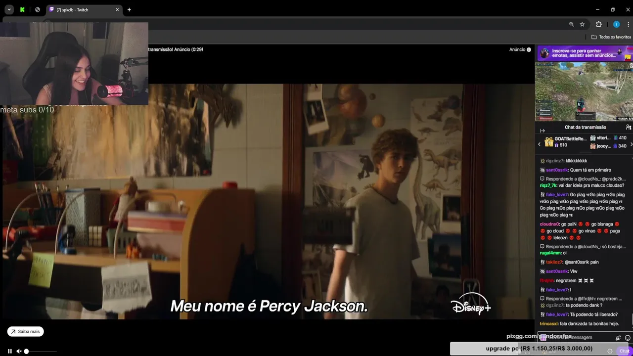Click chat message 'Tá podendo tá liberado?'
Screen dimensions: 633x356
[594, 314]
